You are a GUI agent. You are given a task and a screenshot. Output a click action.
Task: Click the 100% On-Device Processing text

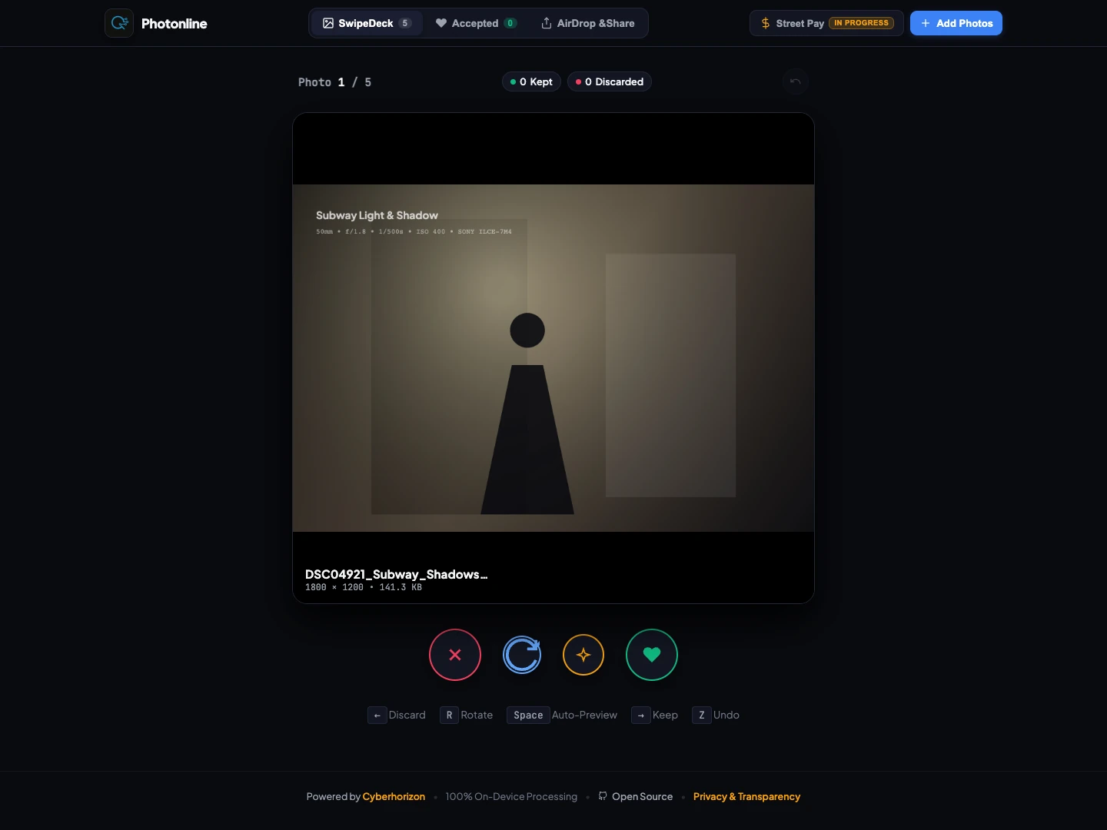(511, 796)
